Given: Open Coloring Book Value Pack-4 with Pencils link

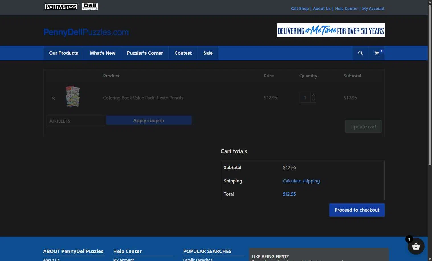Looking at the screenshot, I should click(143, 98).
